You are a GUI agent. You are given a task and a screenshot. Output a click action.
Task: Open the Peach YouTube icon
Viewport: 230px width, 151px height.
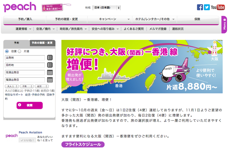(218, 7)
